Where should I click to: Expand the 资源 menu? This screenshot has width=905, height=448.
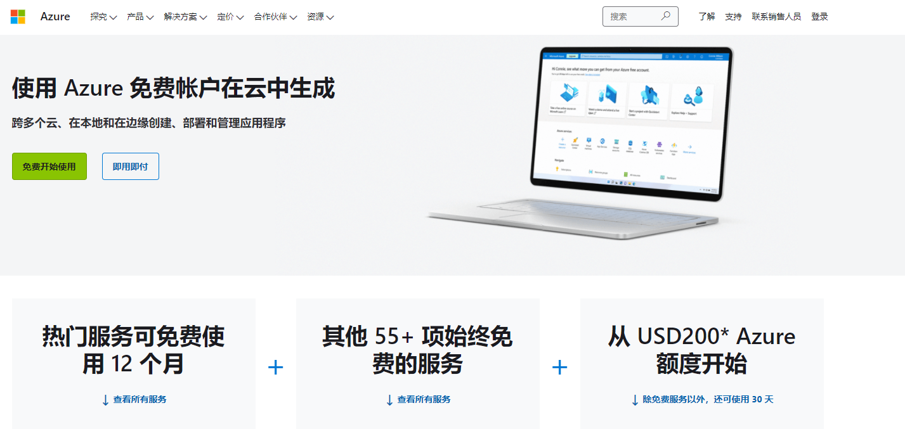pyautogui.click(x=320, y=17)
